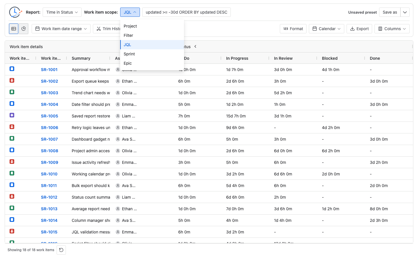Click '15d 7h 0m' In Progress value
Image resolution: width=418 pixels, height=261 pixels.
coord(236,116)
